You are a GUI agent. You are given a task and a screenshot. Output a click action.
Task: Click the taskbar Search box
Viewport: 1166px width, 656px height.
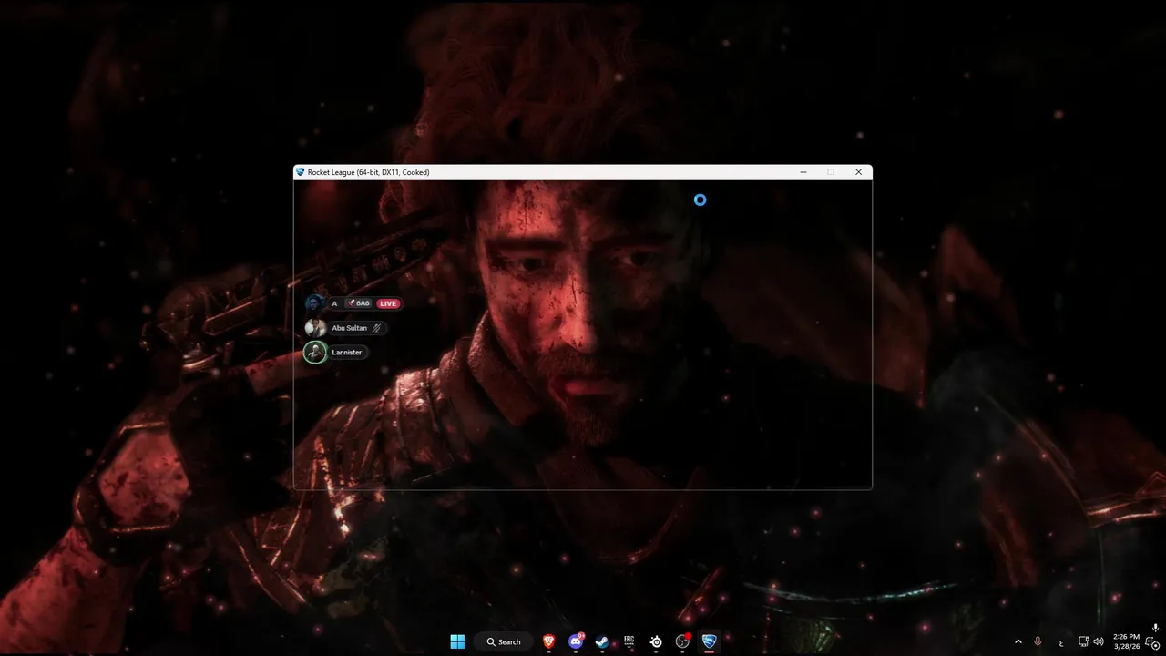pyautogui.click(x=504, y=641)
